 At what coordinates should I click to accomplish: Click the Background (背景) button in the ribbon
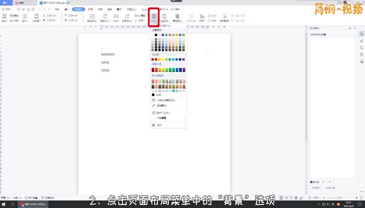pyautogui.click(x=154, y=18)
